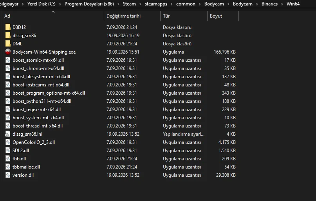Select the dlssg_sm86 folder icon
Image resolution: width=316 pixels, height=201 pixels.
8,36
